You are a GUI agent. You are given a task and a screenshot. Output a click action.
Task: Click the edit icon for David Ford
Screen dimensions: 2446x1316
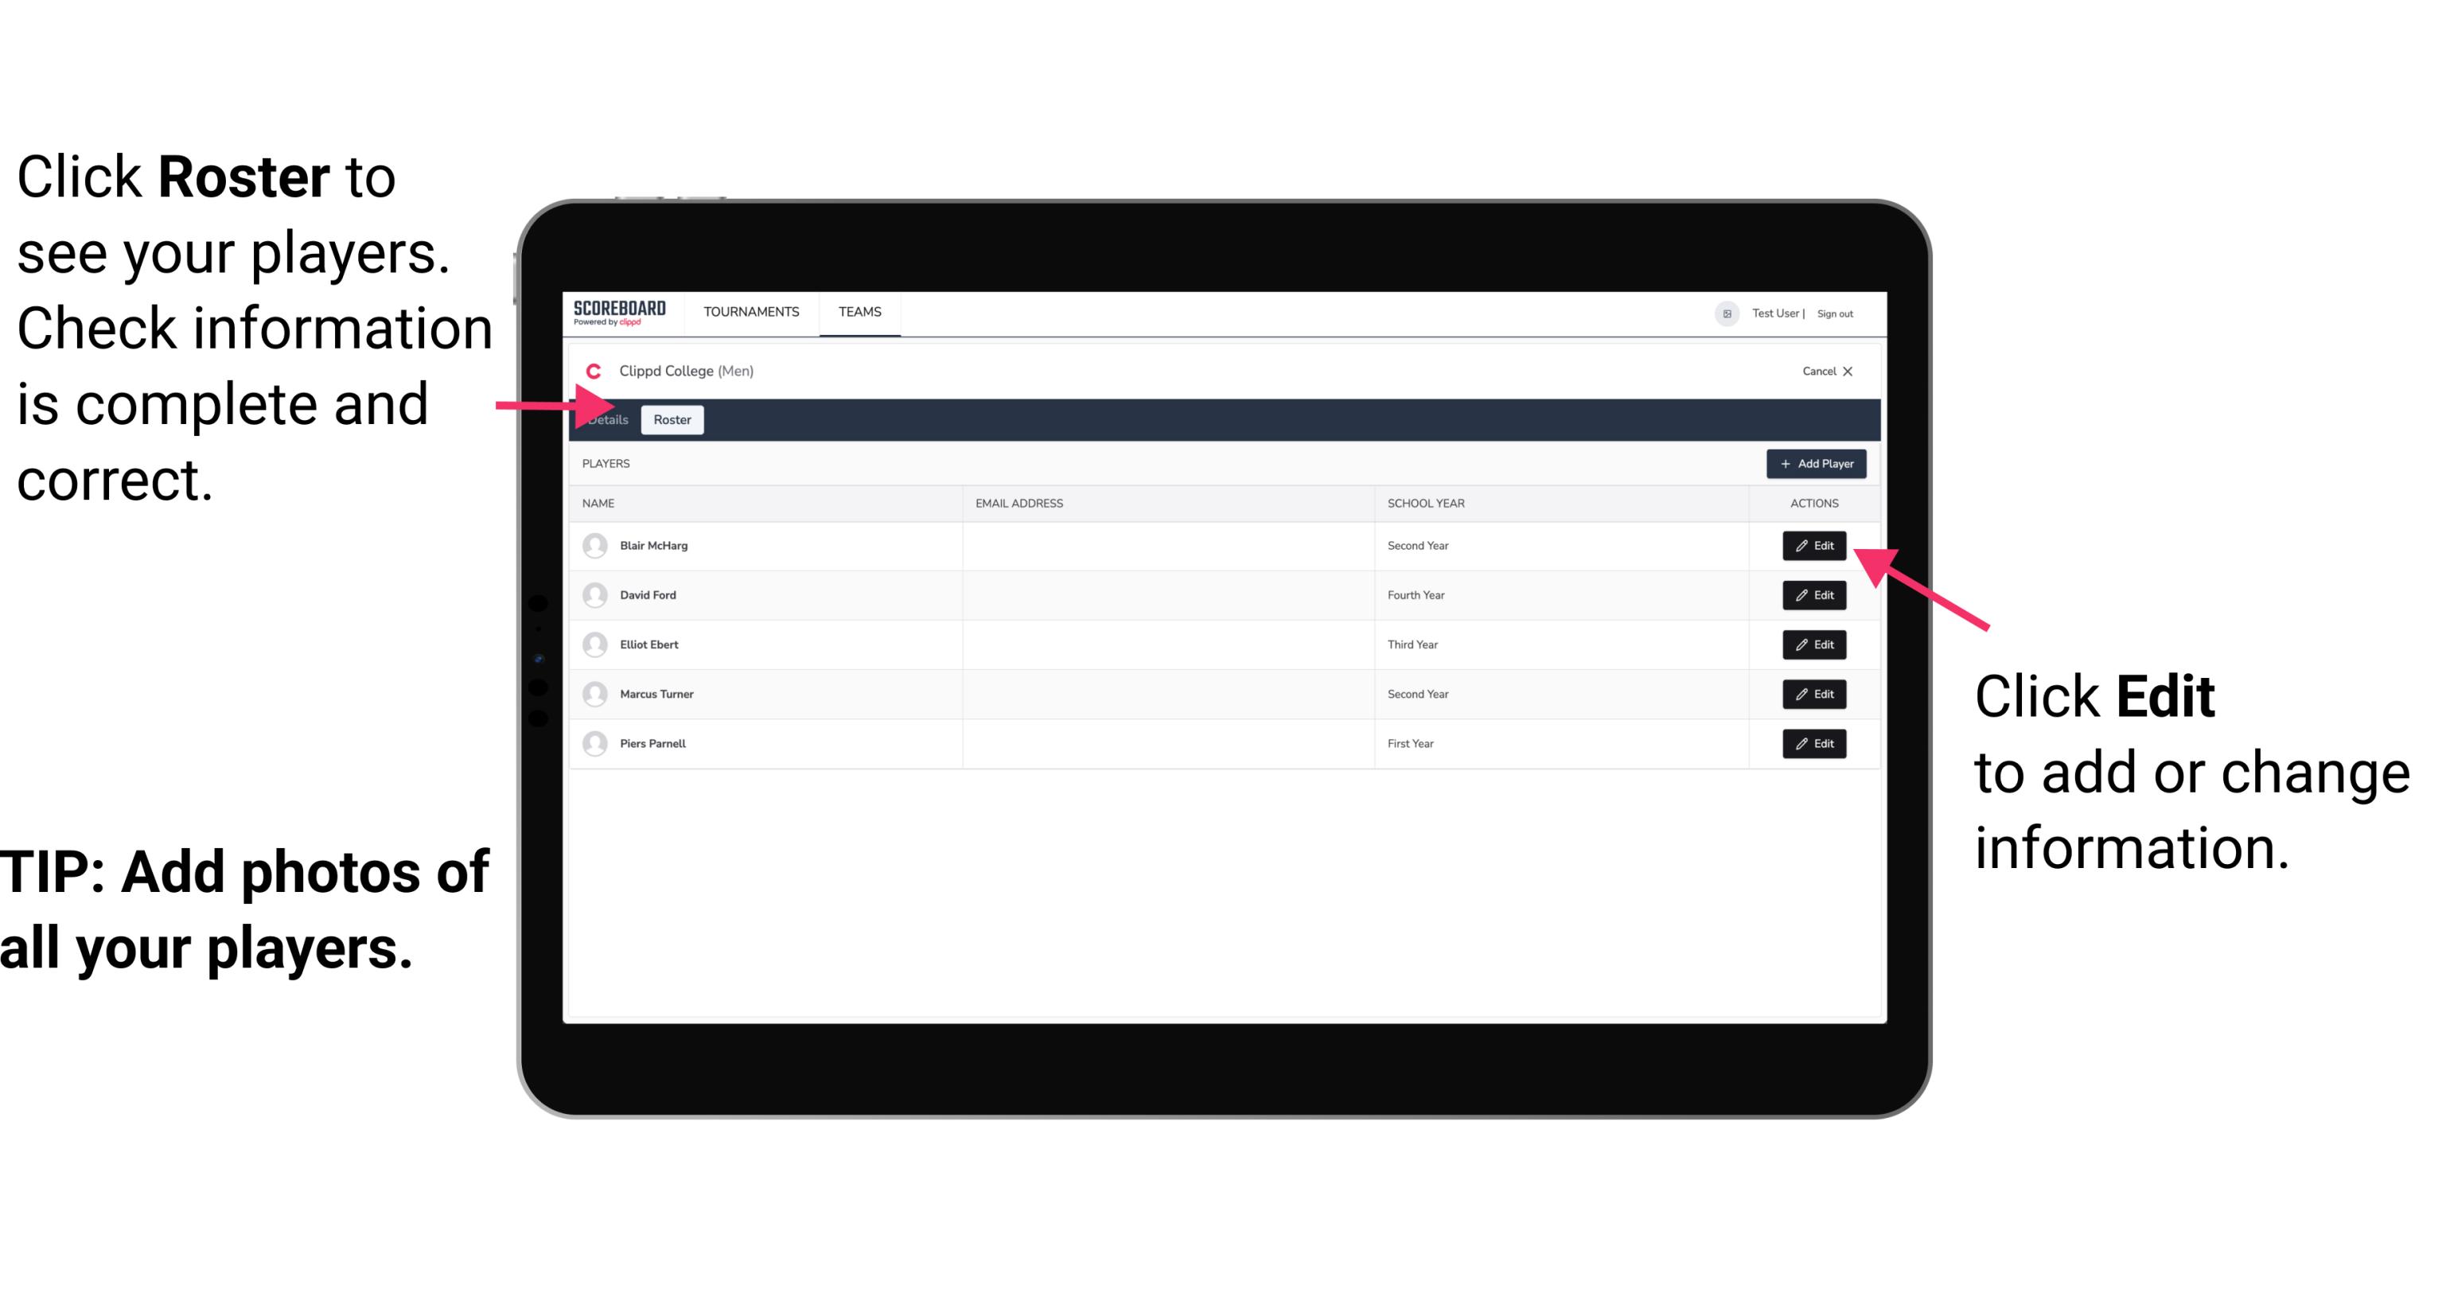click(x=1814, y=595)
